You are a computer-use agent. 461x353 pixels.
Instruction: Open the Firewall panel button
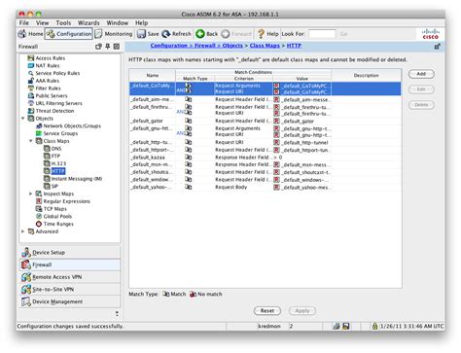(70, 265)
